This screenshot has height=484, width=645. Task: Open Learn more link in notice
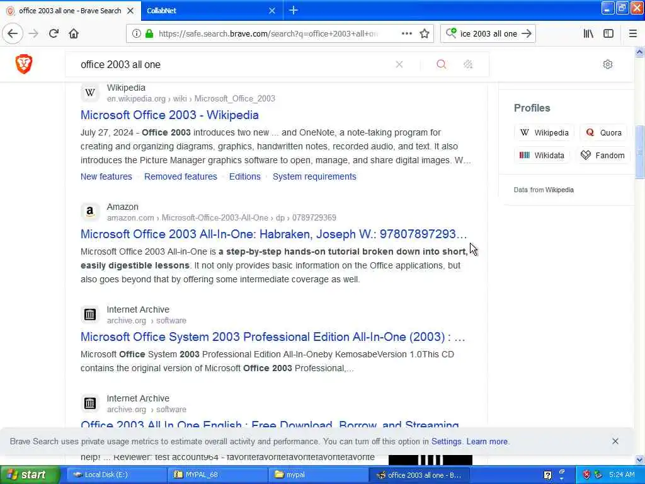coord(487,441)
